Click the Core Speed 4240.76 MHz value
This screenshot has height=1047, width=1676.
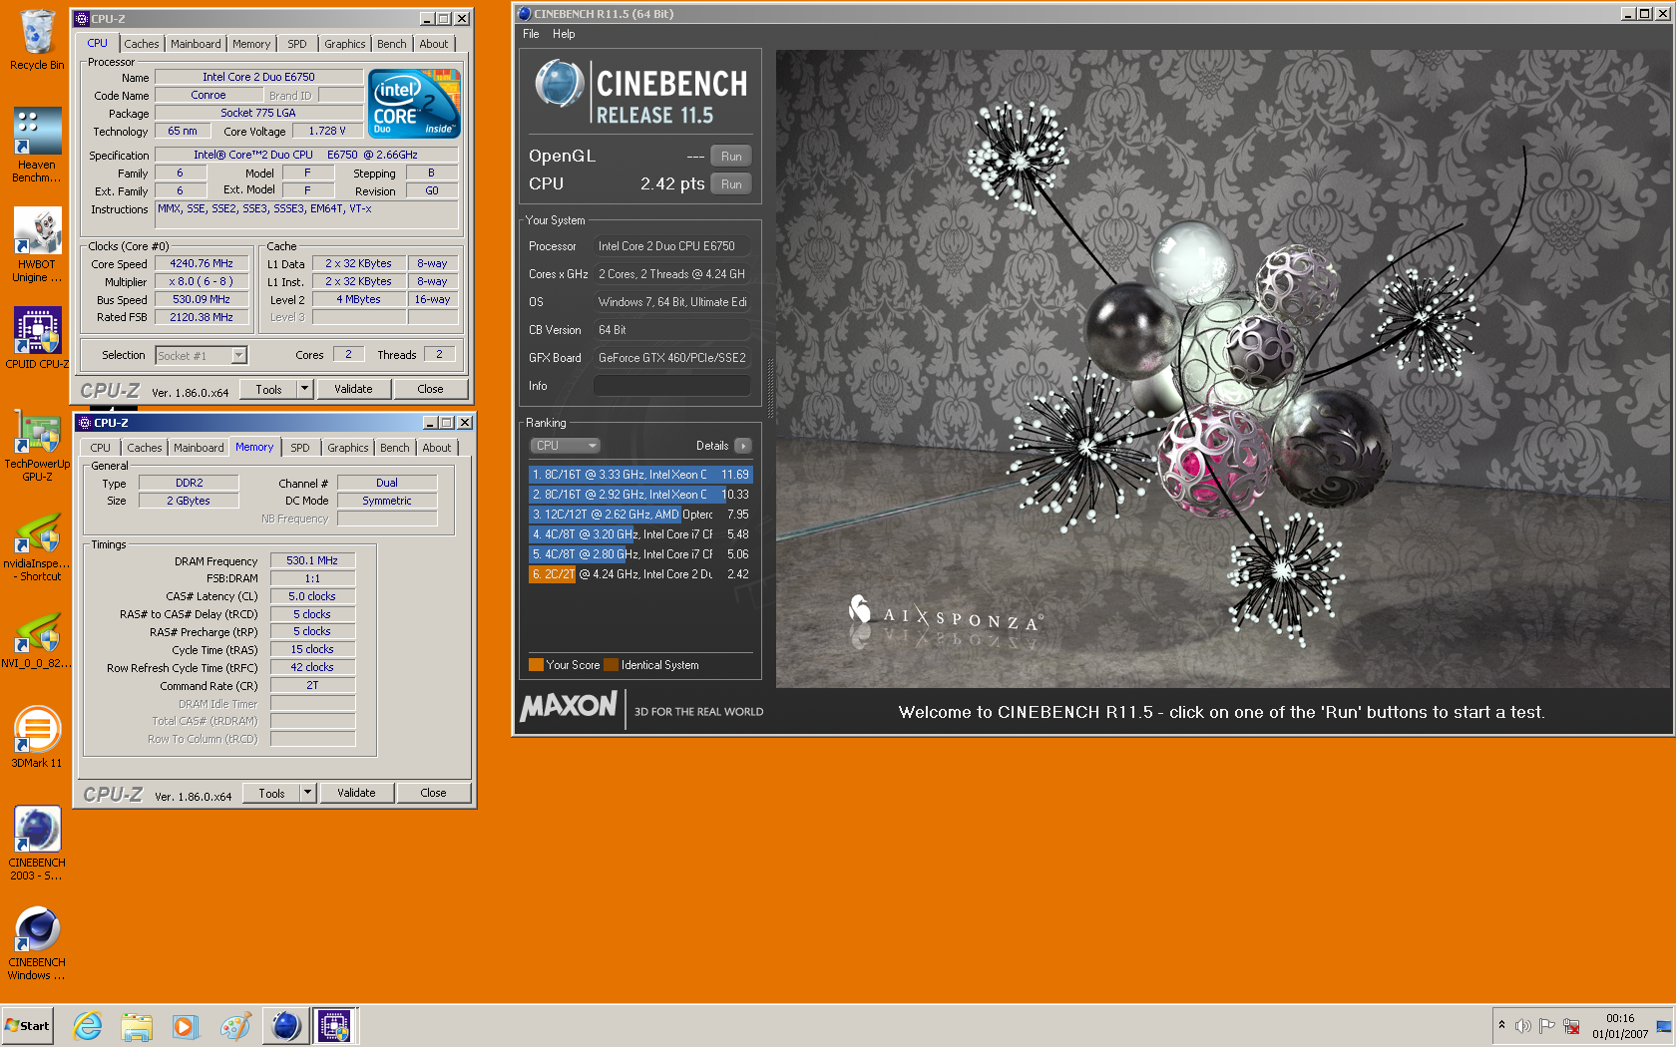(x=202, y=264)
